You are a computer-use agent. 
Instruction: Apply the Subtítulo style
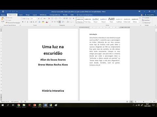[x=119, y=20]
